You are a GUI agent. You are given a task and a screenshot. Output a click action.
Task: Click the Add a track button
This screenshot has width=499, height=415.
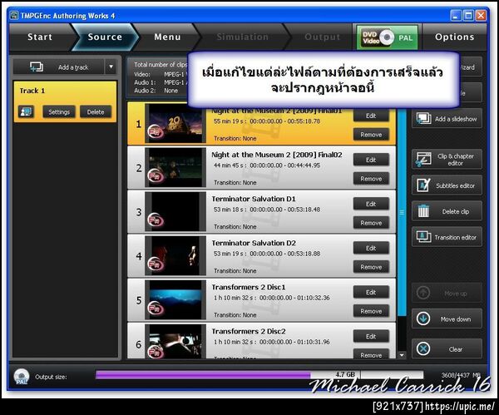(x=59, y=67)
